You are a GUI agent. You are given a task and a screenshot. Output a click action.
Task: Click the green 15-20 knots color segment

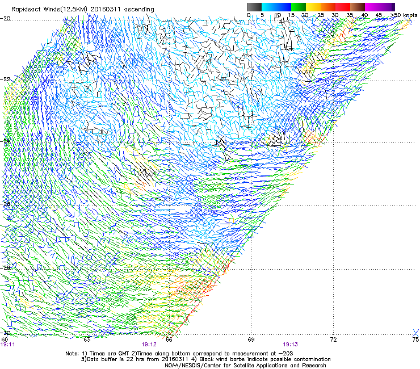click(299, 7)
